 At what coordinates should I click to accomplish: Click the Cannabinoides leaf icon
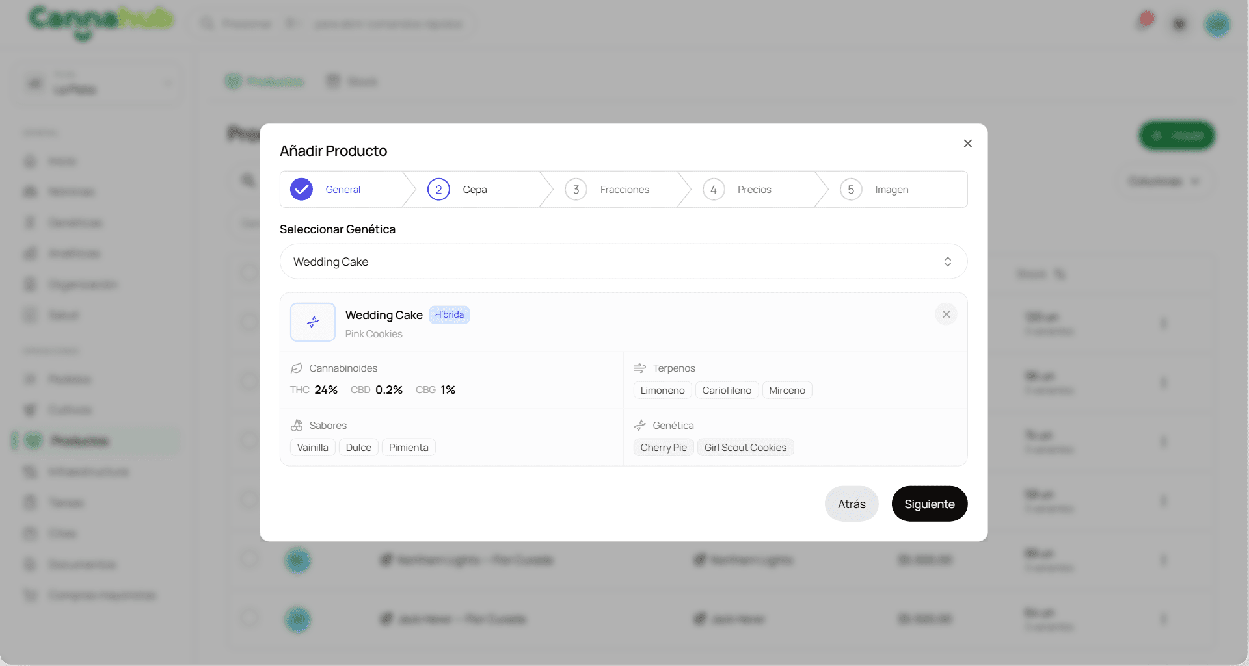(297, 368)
